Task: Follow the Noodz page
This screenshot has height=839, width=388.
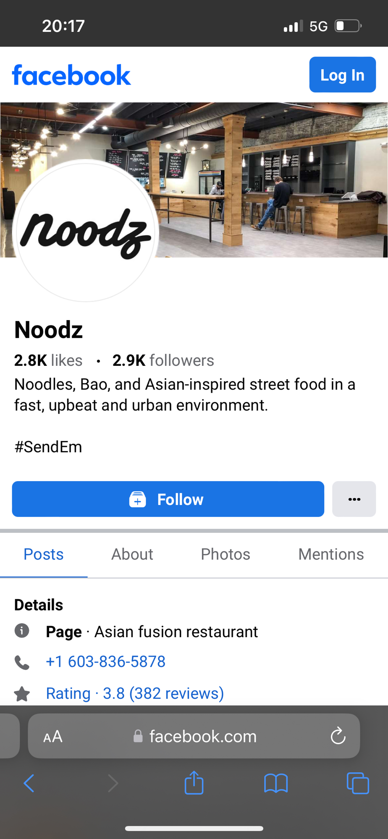Action: pos(168,499)
